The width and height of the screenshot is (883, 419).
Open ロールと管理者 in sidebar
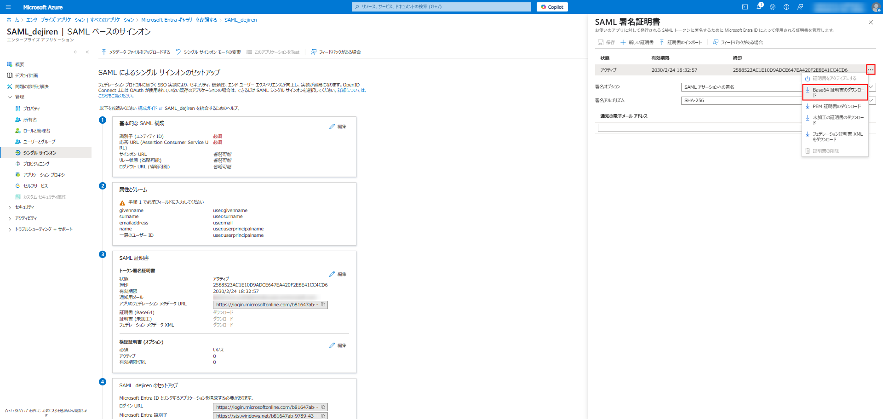point(37,131)
